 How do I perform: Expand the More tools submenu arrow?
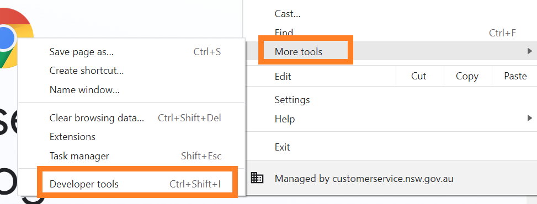point(530,52)
